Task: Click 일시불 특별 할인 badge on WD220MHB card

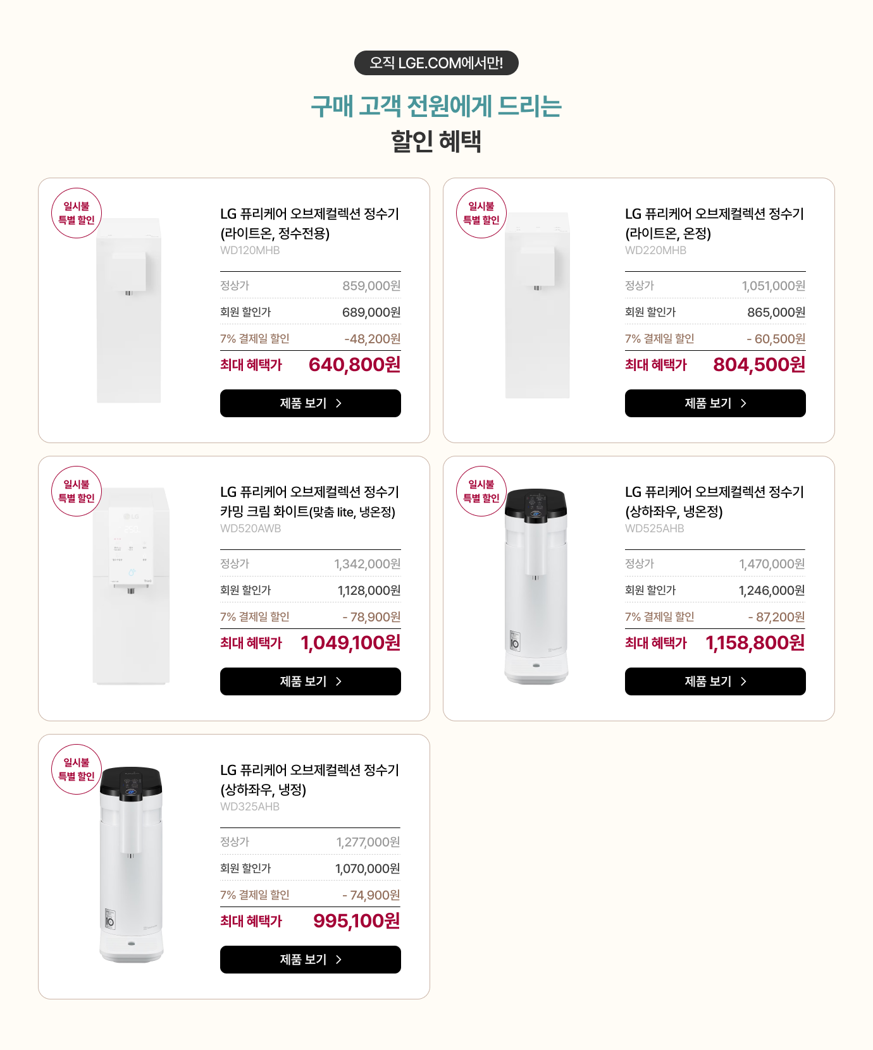Action: tap(481, 213)
